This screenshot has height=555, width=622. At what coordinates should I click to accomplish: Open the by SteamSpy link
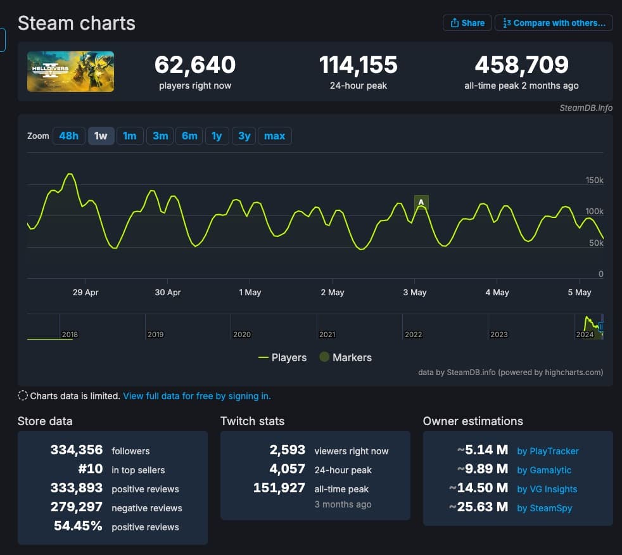point(544,508)
